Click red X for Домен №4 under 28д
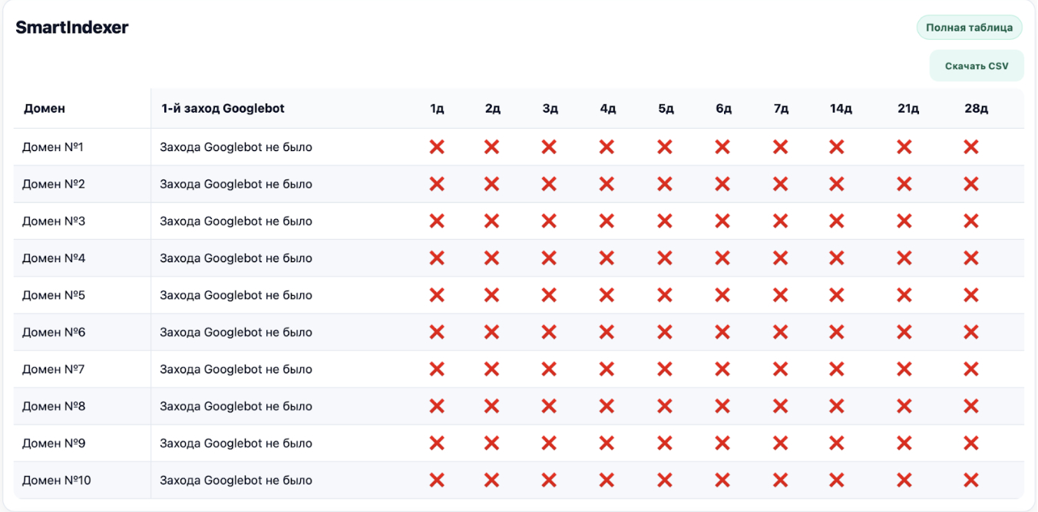 click(971, 258)
